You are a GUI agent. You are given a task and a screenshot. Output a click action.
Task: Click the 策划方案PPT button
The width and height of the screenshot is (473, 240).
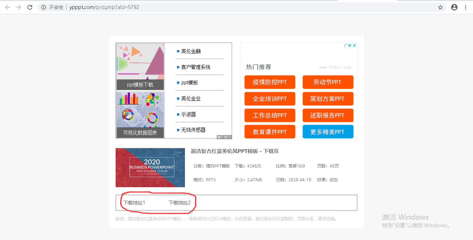[328, 99]
